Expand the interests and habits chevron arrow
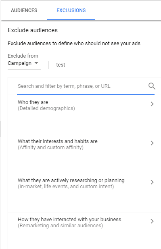161x249 pixels. 152,143
